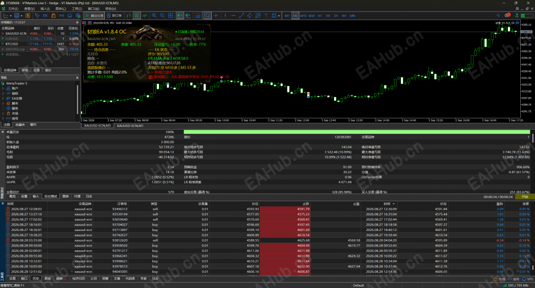Select the trendline drawing tool
This screenshot has height=288, width=535.
(x=242, y=16)
